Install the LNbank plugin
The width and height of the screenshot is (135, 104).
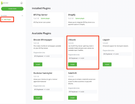coord(72,64)
